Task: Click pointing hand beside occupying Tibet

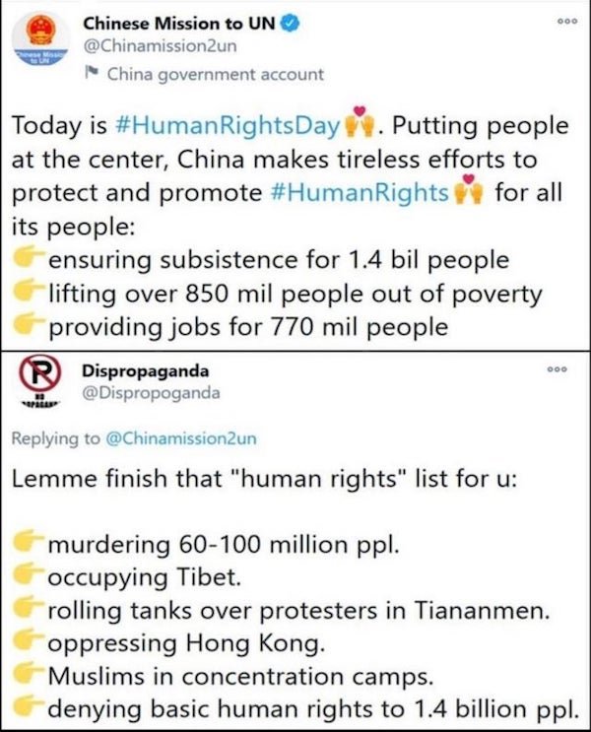Action: tap(30, 574)
